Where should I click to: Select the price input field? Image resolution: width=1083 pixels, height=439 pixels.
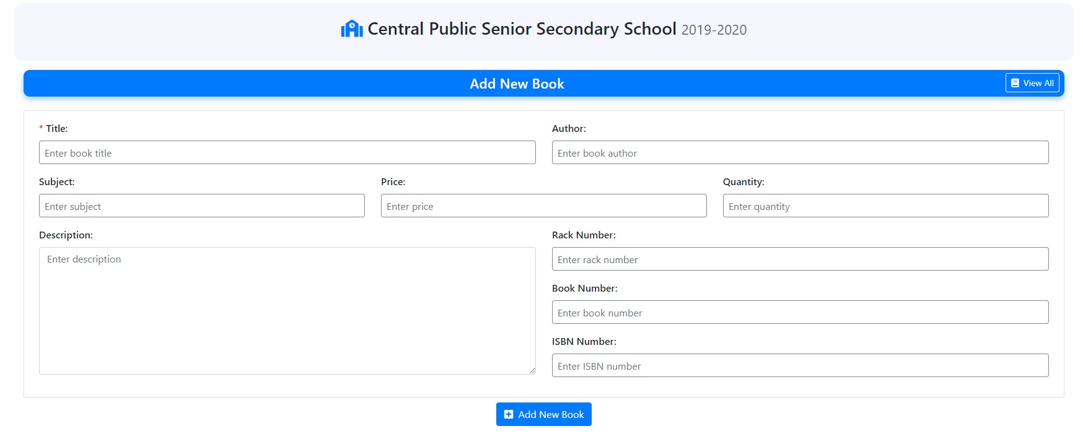(543, 205)
